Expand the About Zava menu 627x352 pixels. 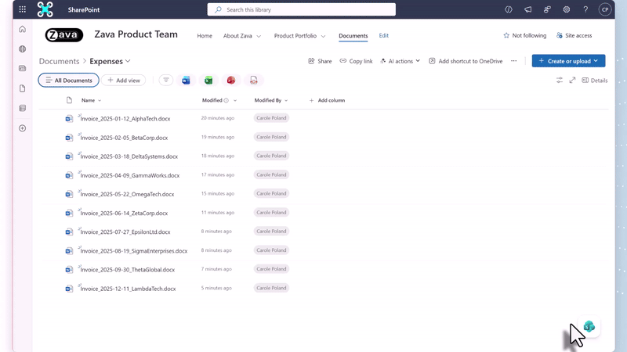[259, 36]
